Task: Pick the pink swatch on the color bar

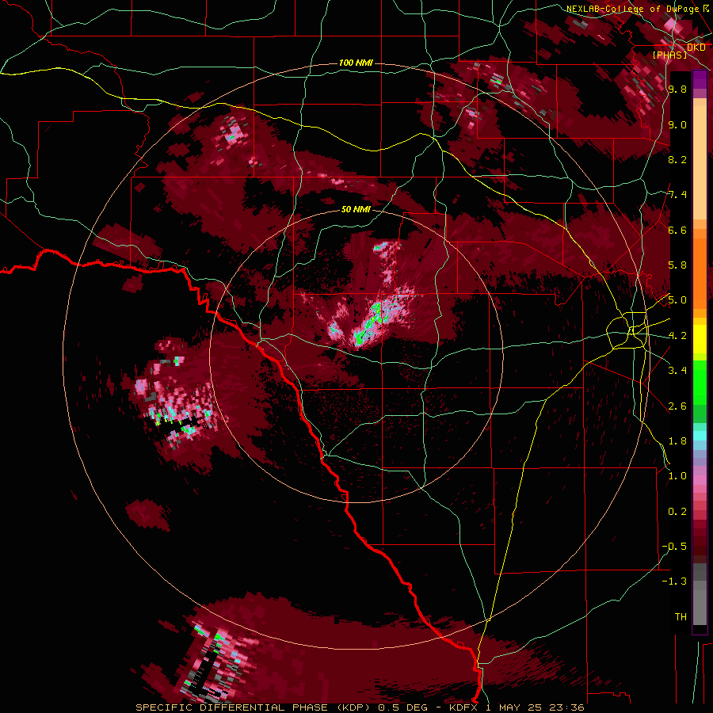Action: tap(700, 479)
